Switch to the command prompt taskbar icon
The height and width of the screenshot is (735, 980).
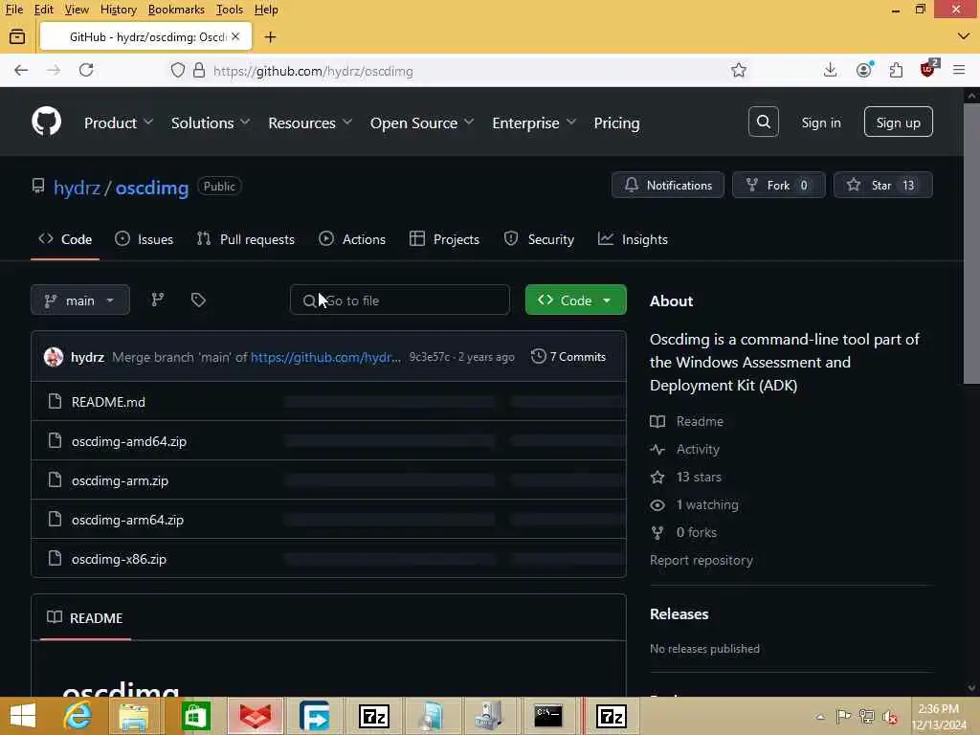tap(548, 716)
